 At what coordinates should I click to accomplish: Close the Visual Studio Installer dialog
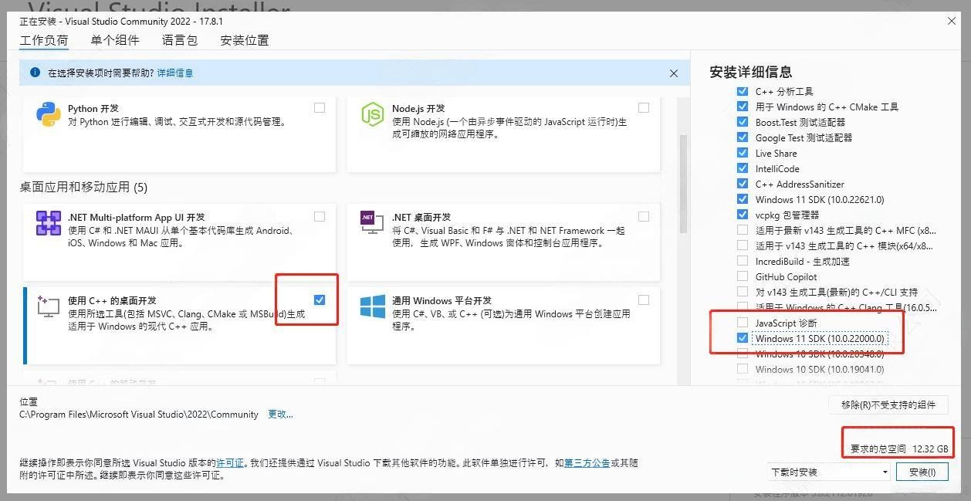[952, 22]
